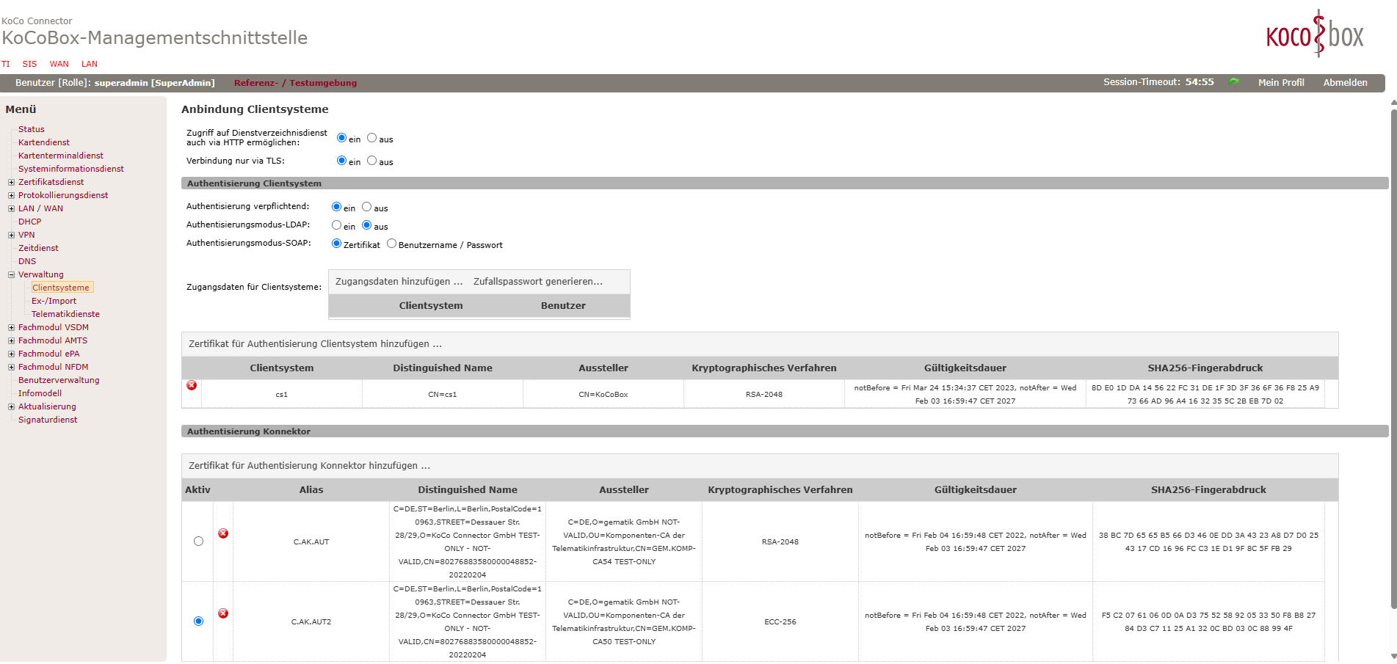Expand the VPN menu node

point(11,235)
